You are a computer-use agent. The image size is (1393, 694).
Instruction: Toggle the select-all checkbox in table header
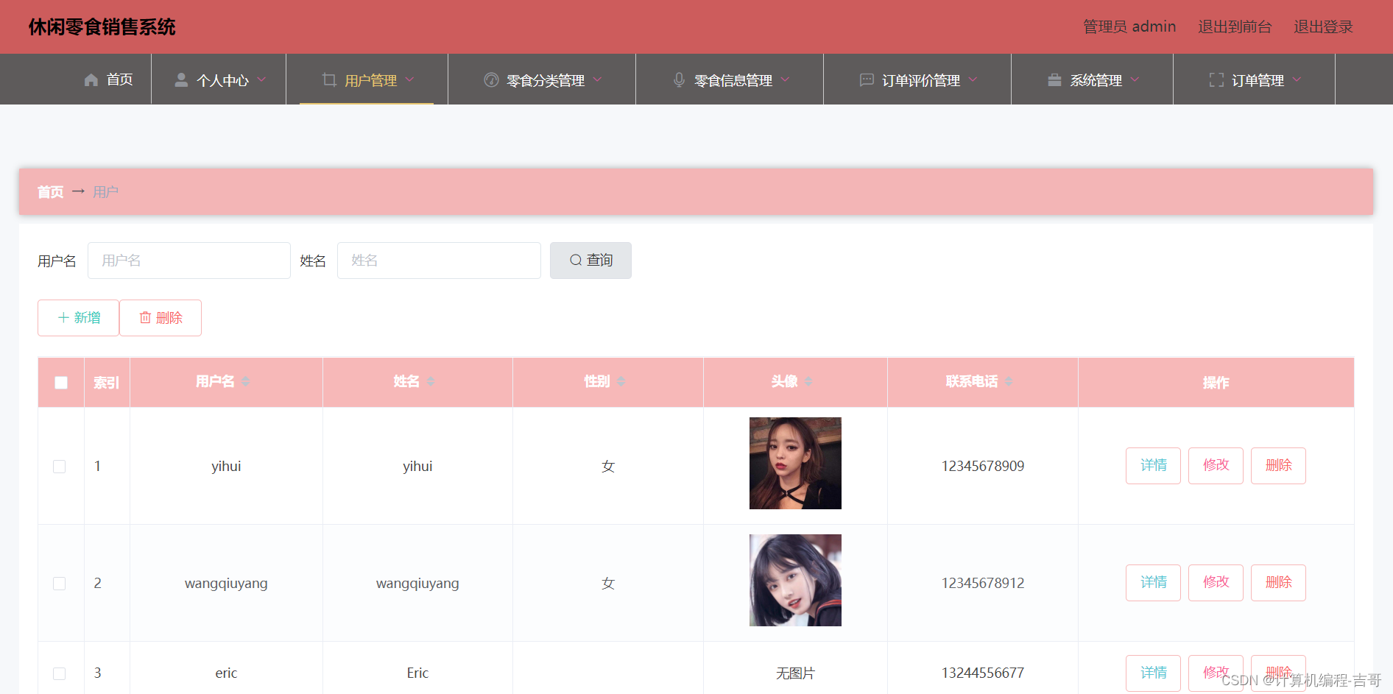[60, 382]
